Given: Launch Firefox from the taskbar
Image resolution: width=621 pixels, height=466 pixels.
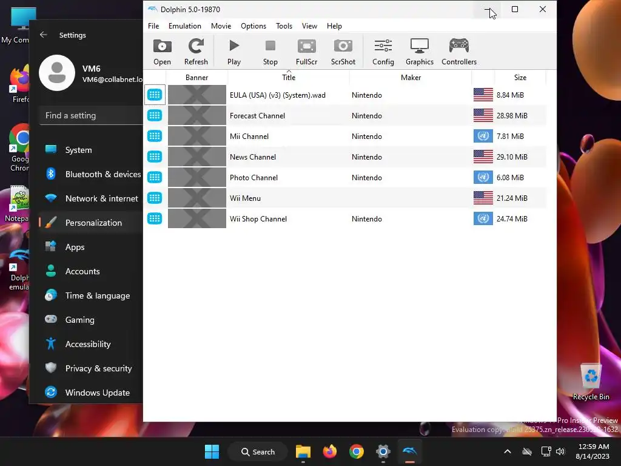Looking at the screenshot, I should click(329, 451).
